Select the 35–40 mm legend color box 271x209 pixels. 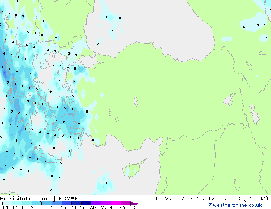pos(106,203)
